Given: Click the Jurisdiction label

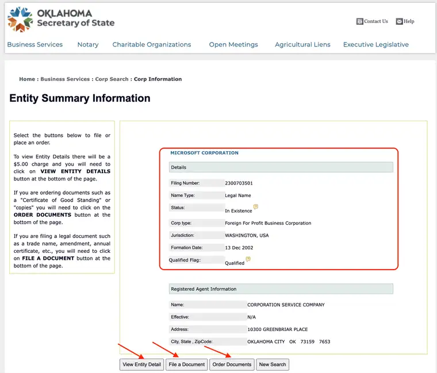Looking at the screenshot, I should pyautogui.click(x=182, y=236).
